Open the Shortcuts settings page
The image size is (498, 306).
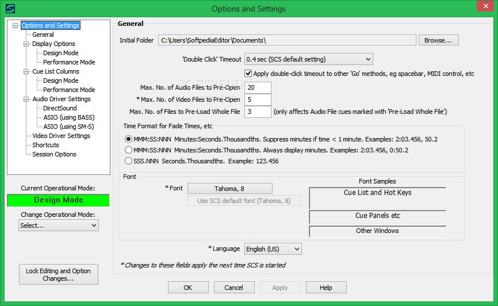click(x=45, y=145)
